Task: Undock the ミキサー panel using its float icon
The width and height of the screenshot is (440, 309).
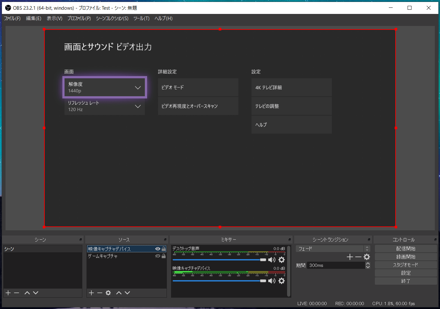Action: pyautogui.click(x=290, y=240)
